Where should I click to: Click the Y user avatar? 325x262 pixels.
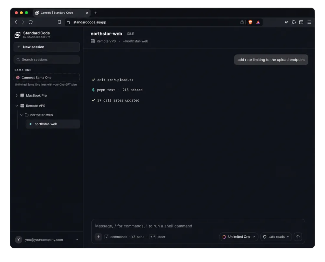pos(19,240)
